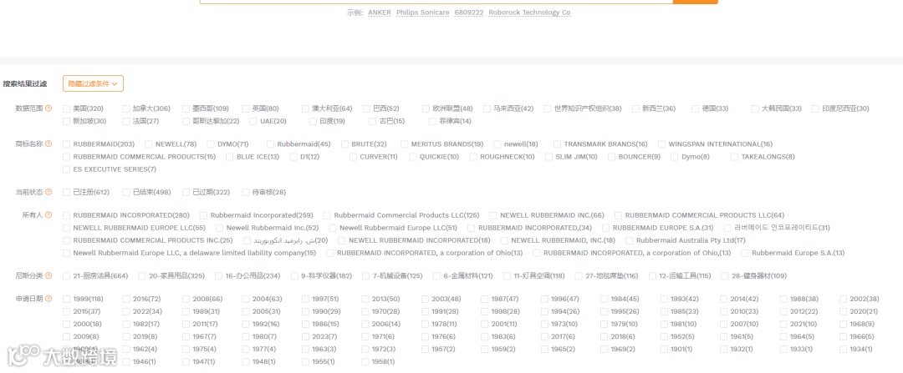Check the MERITUS BRANDS(19) checkbox
The width and height of the screenshot is (903, 373).
pyautogui.click(x=405, y=144)
